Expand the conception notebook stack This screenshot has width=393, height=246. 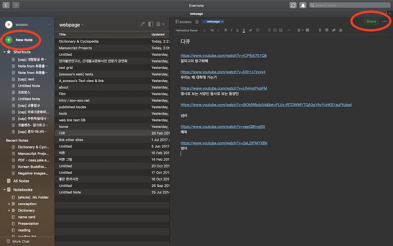coord(9,204)
